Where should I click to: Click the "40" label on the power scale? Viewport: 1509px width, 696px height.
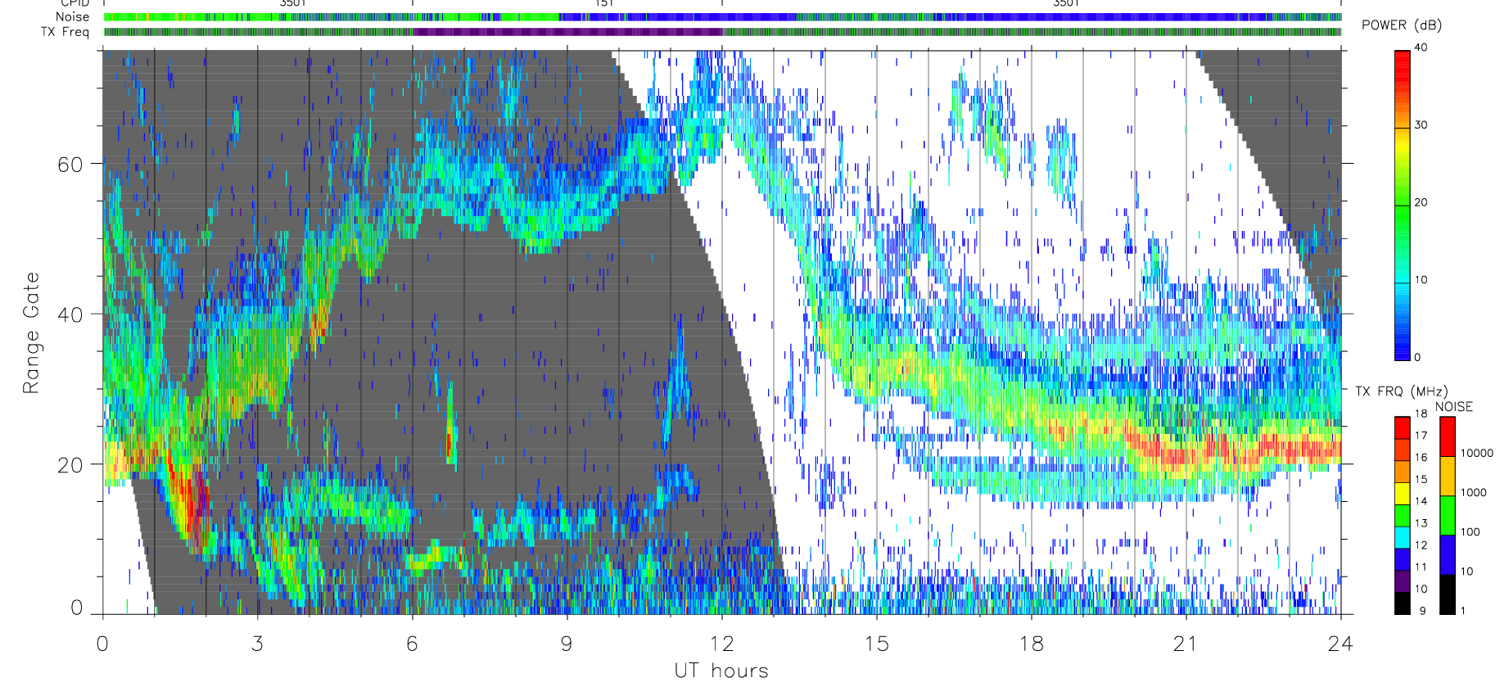[1421, 47]
